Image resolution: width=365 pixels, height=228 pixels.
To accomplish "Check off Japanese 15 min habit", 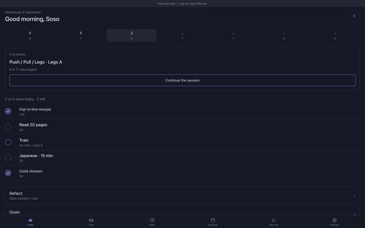I will pos(8,157).
